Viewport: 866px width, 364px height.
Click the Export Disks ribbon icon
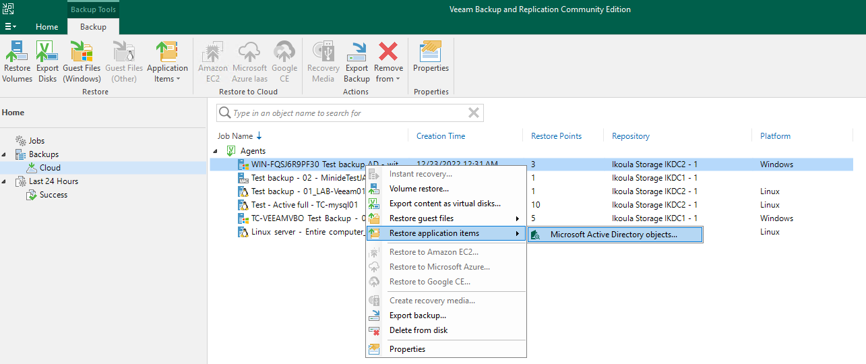tap(47, 61)
